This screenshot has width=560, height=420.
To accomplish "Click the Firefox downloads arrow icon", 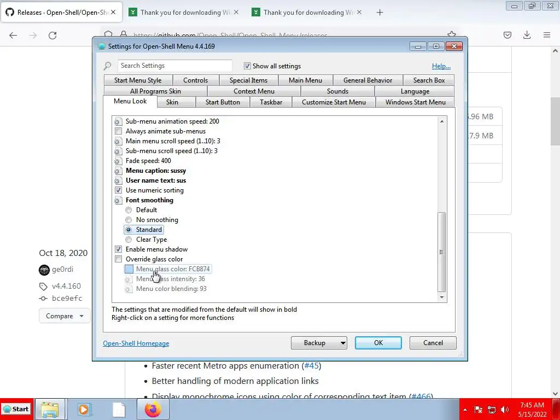I will click(x=527, y=35).
